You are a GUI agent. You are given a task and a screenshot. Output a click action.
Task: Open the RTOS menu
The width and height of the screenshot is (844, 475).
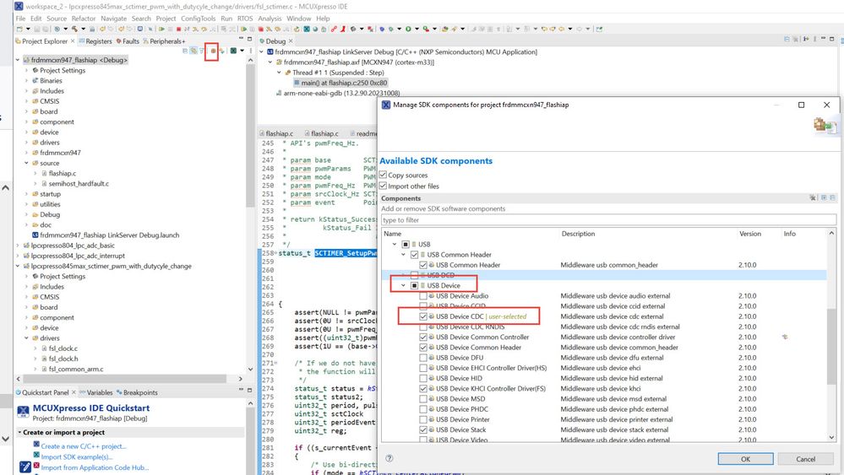245,19
